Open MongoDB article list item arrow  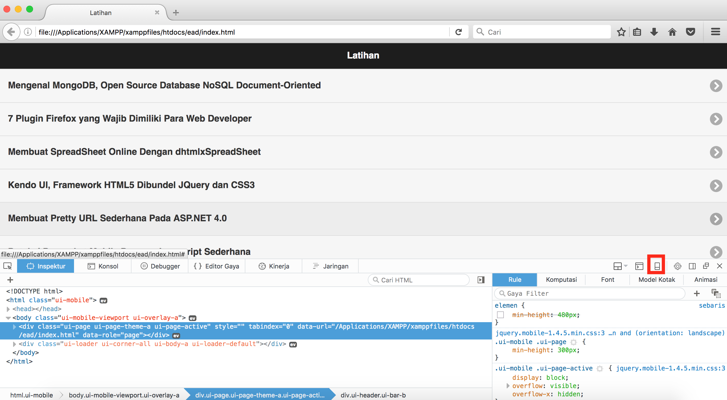point(716,86)
